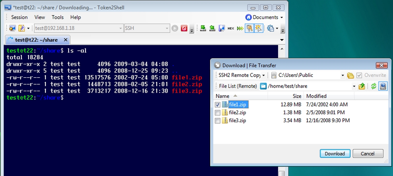This screenshot has height=176, width=393.
Task: Click the terminal scrollbar up arrow
Action: (x=282, y=49)
